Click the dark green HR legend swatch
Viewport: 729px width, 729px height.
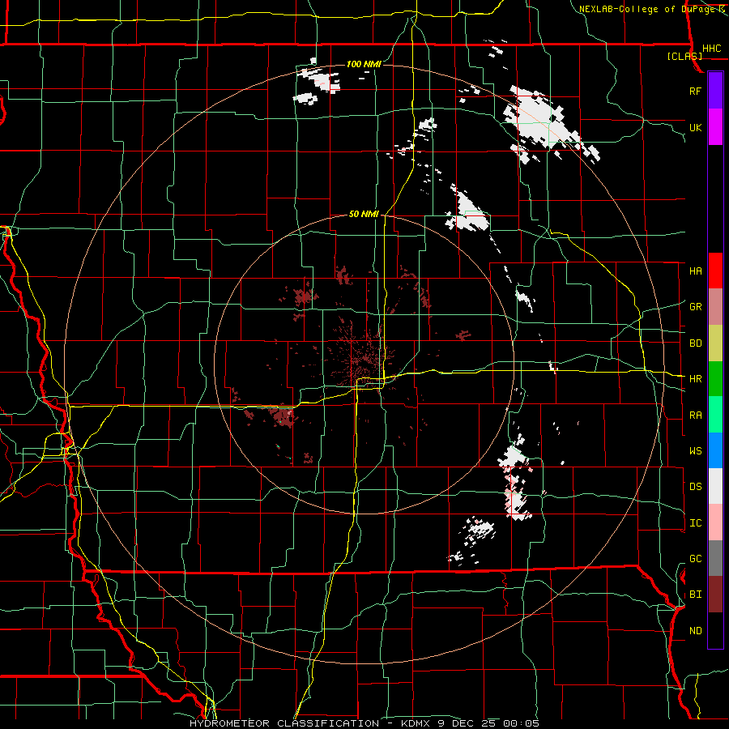pyautogui.click(x=715, y=378)
